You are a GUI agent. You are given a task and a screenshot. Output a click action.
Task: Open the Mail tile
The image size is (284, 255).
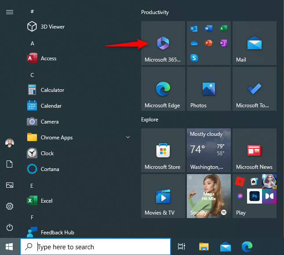255,43
